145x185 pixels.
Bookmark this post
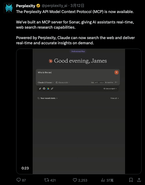(131, 180)
